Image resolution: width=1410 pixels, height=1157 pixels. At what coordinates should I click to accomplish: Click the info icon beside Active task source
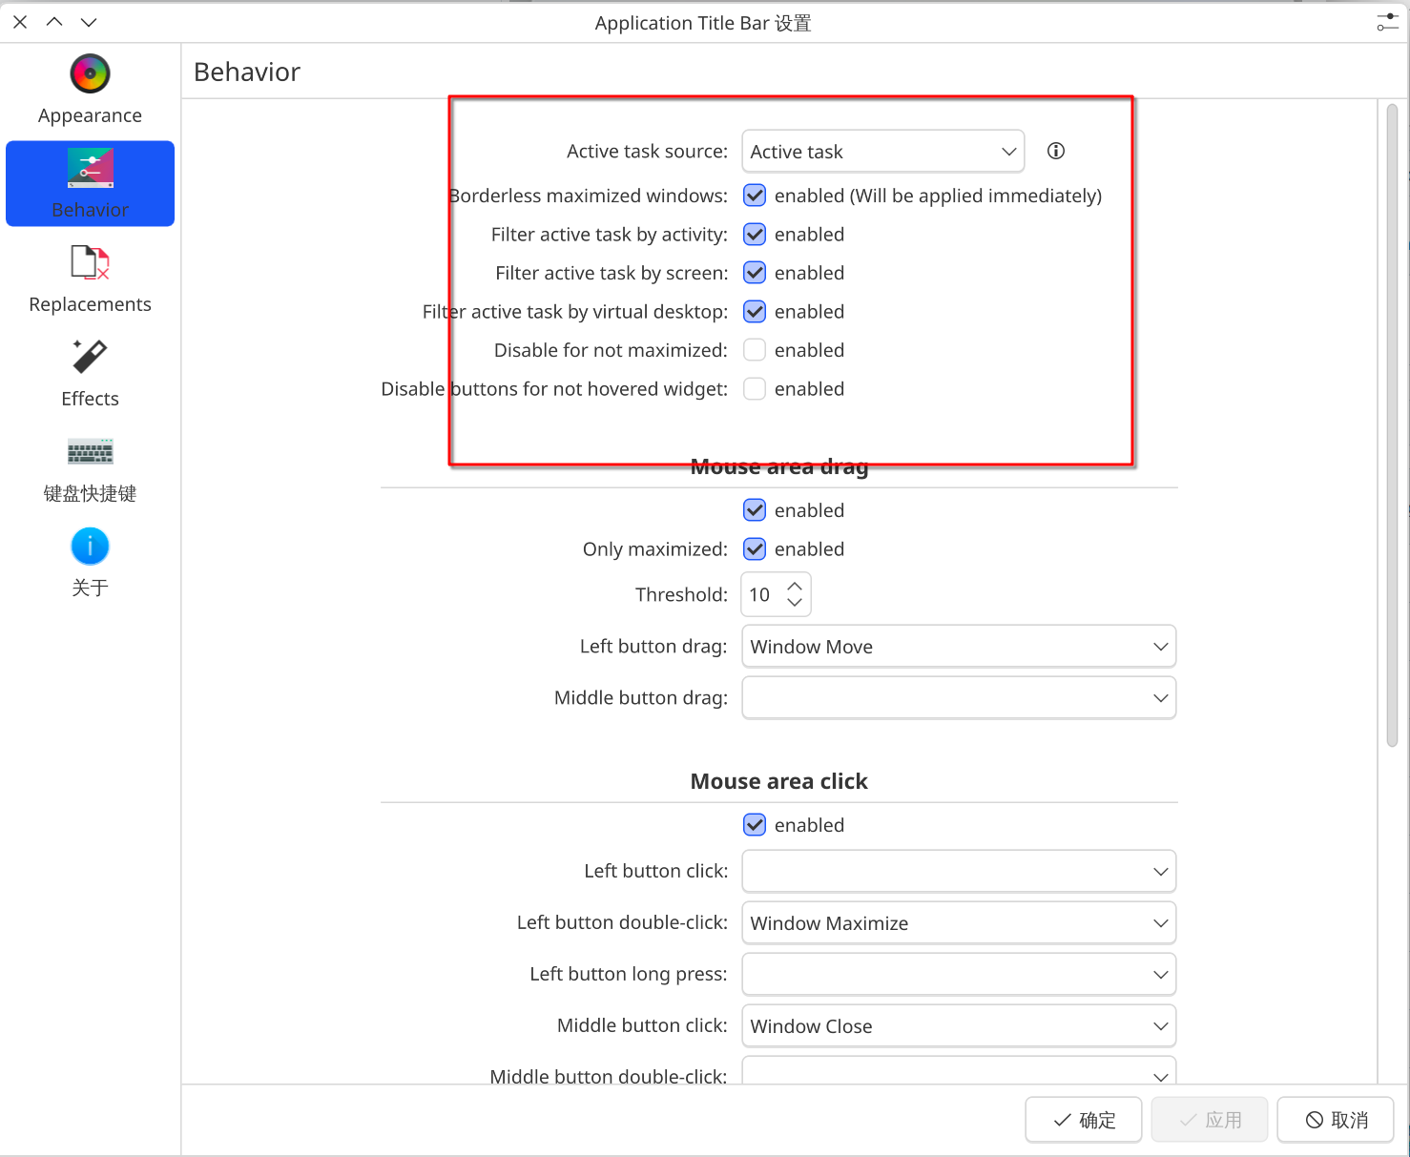tap(1055, 151)
